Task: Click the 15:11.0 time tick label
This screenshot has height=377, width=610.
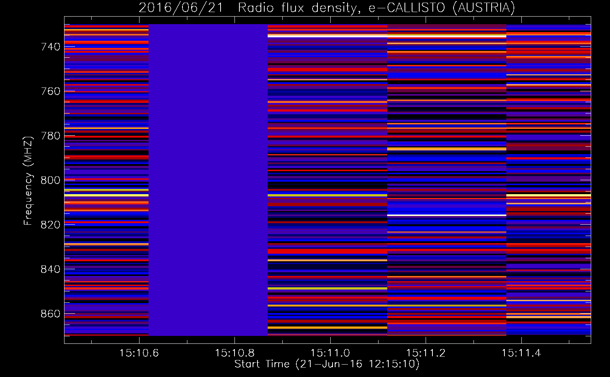Action: [330, 353]
